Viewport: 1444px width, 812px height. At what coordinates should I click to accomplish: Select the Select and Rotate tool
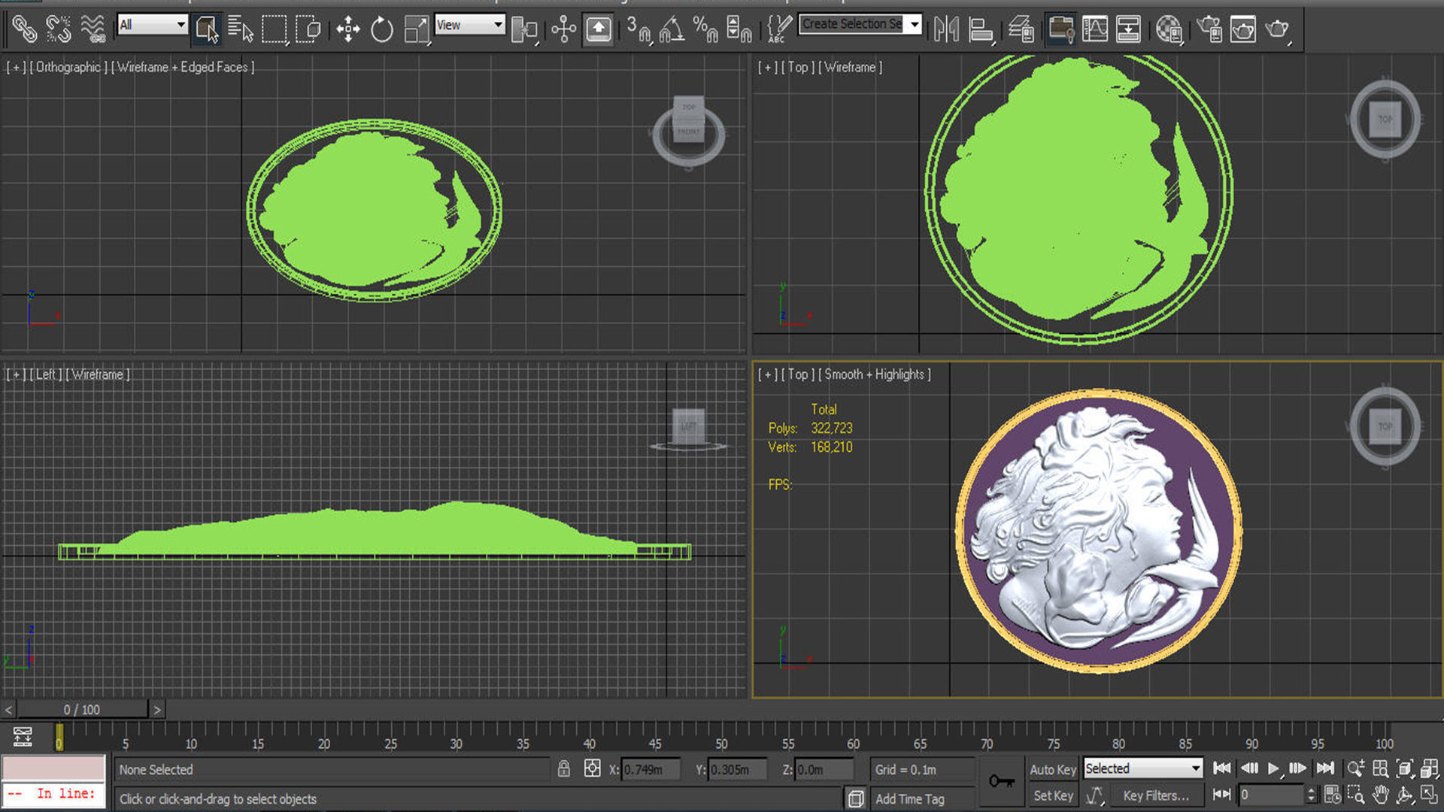[x=382, y=29]
